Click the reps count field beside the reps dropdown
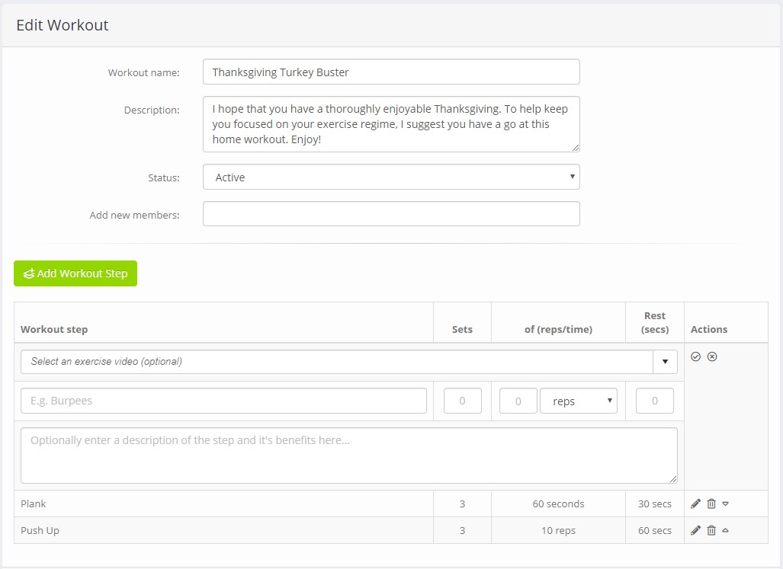783x569 pixels. 518,401
